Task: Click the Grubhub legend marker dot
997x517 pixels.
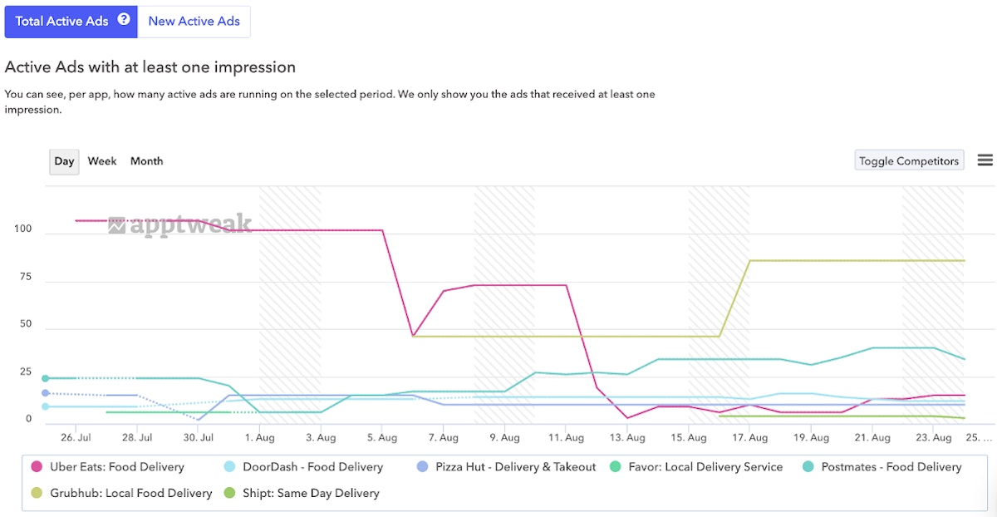Action: [36, 494]
